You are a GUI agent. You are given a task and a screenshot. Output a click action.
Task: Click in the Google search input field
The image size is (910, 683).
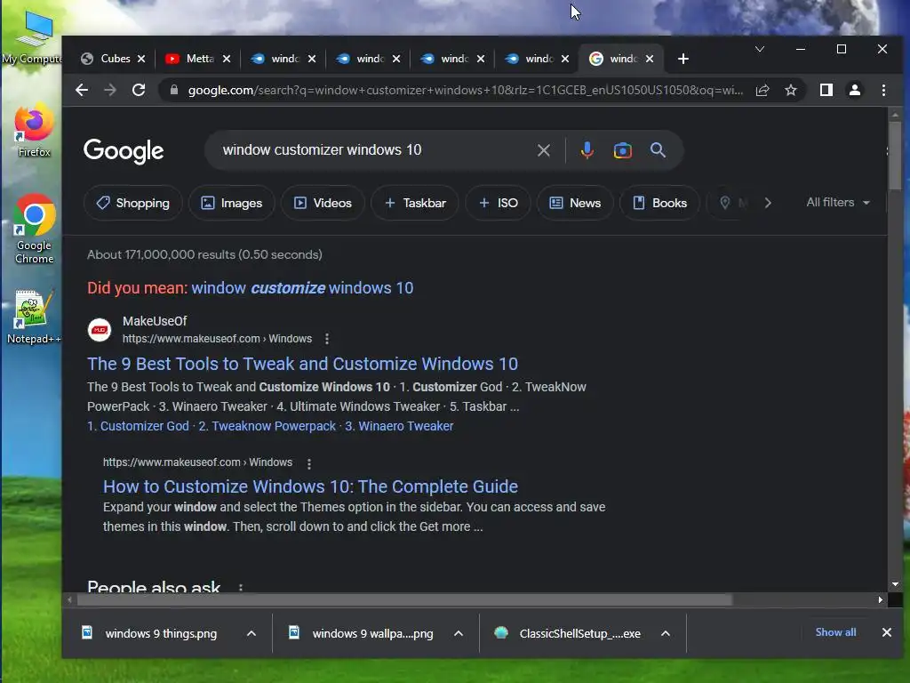(x=371, y=149)
